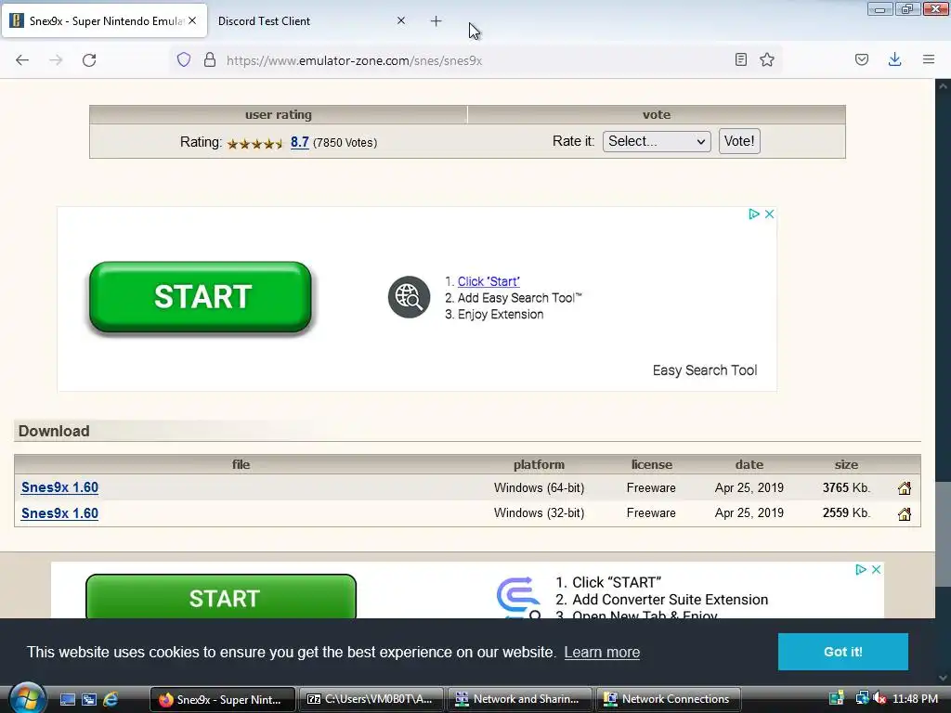Screen dimensions: 951x713
Task: Click Show Desktop quick launch icon
Action: 67,699
